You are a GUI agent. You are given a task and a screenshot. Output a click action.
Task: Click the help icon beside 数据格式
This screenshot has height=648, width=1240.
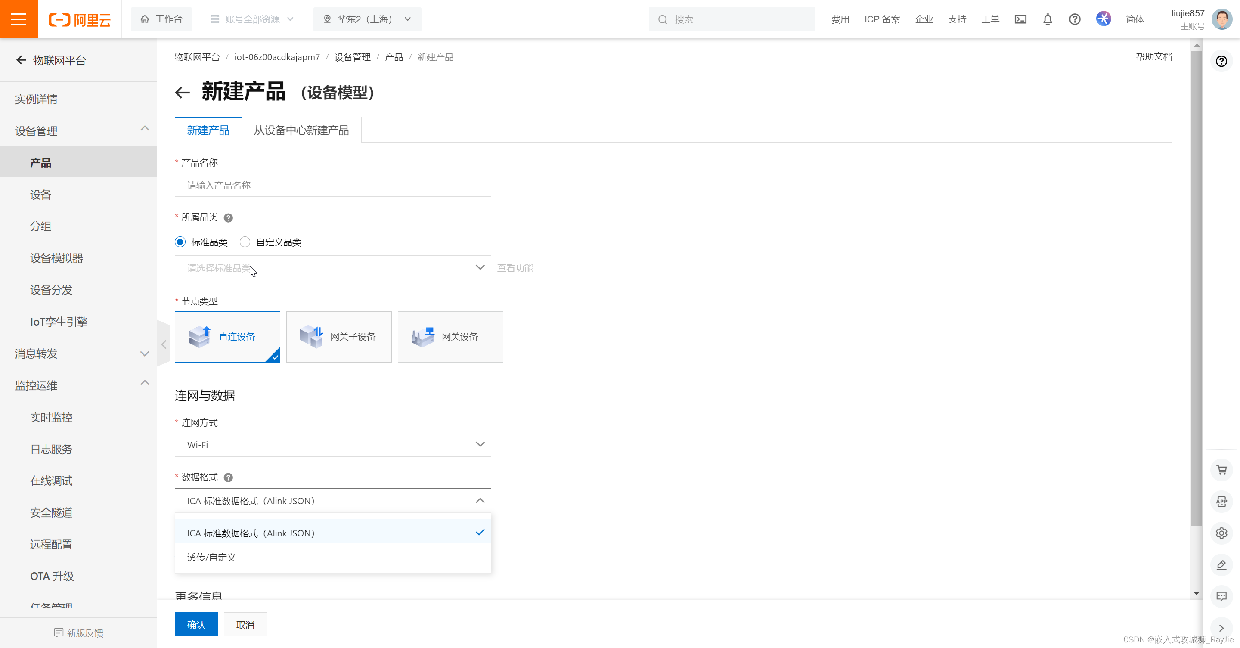click(x=229, y=477)
